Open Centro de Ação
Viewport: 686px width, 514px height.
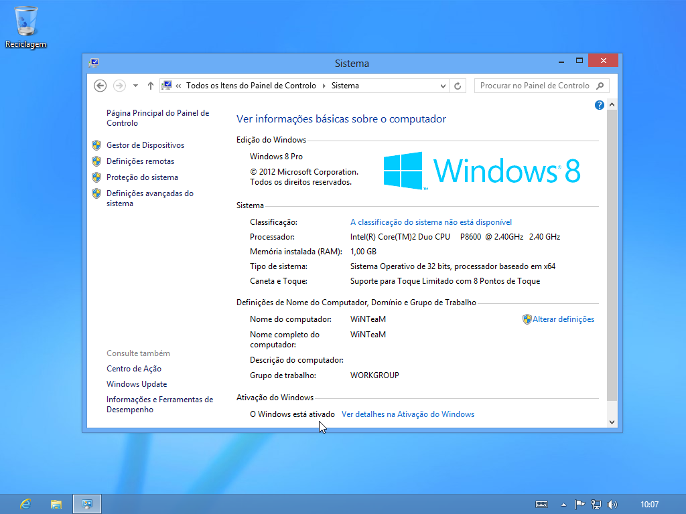134,369
